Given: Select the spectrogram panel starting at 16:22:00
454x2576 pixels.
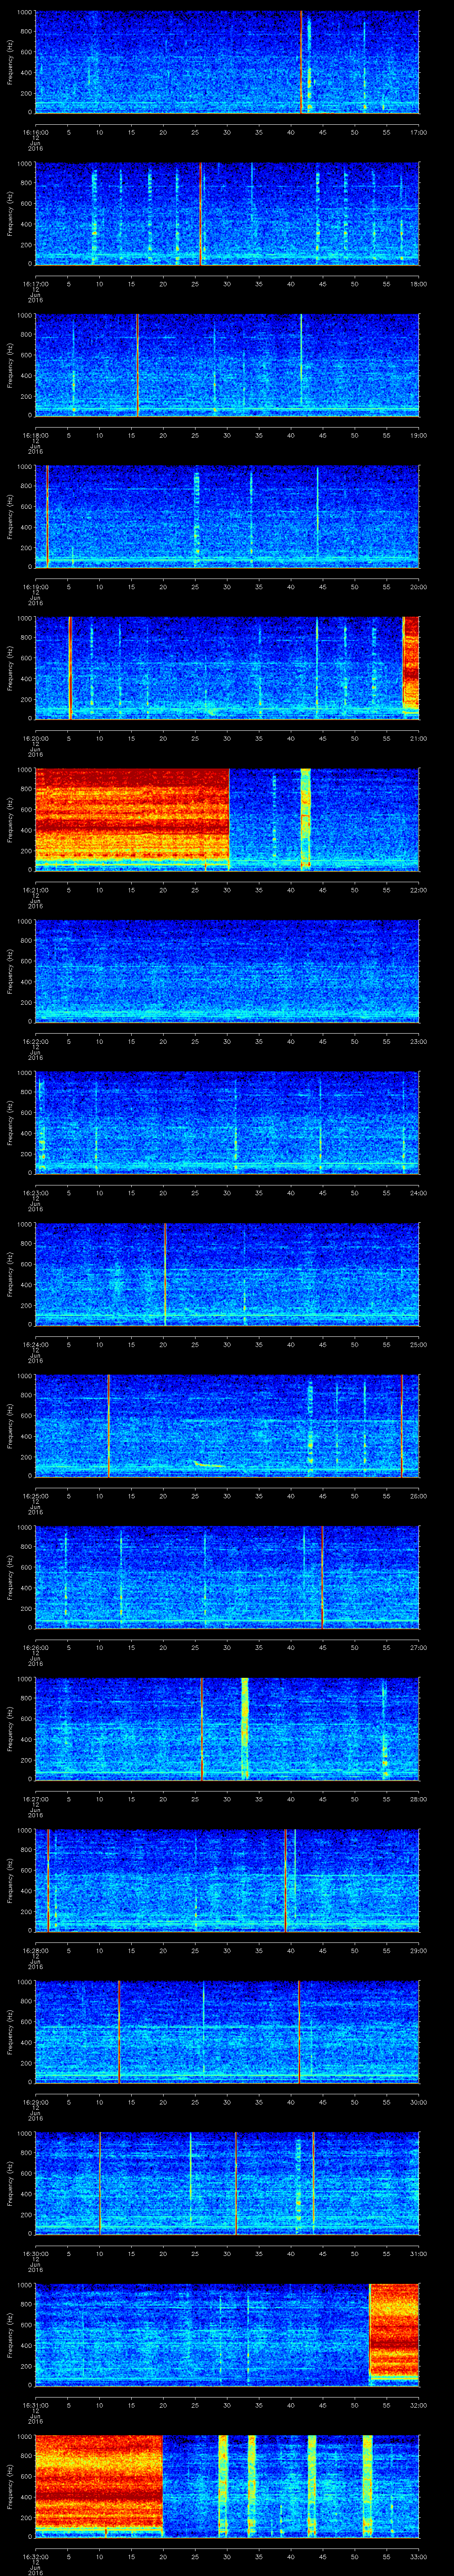Looking at the screenshot, I should tap(227, 971).
